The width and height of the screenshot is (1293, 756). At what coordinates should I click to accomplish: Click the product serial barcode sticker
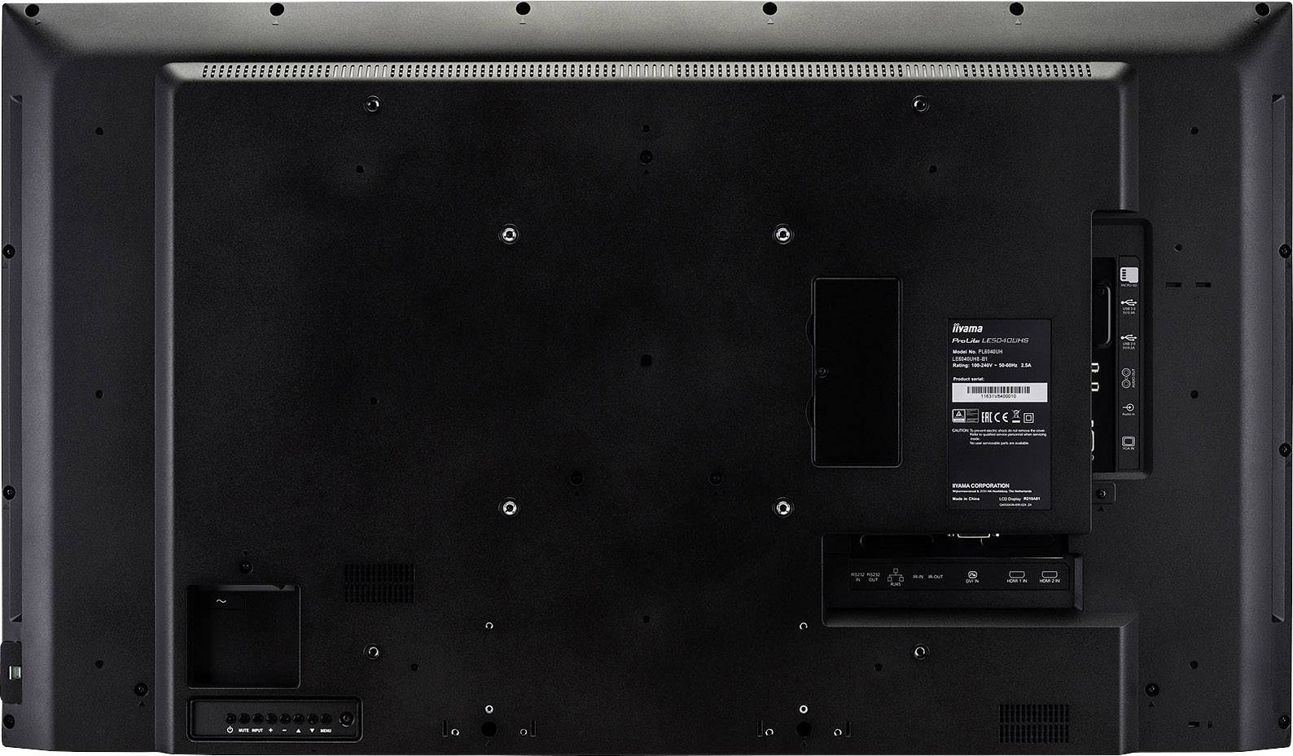pyautogui.click(x=999, y=392)
